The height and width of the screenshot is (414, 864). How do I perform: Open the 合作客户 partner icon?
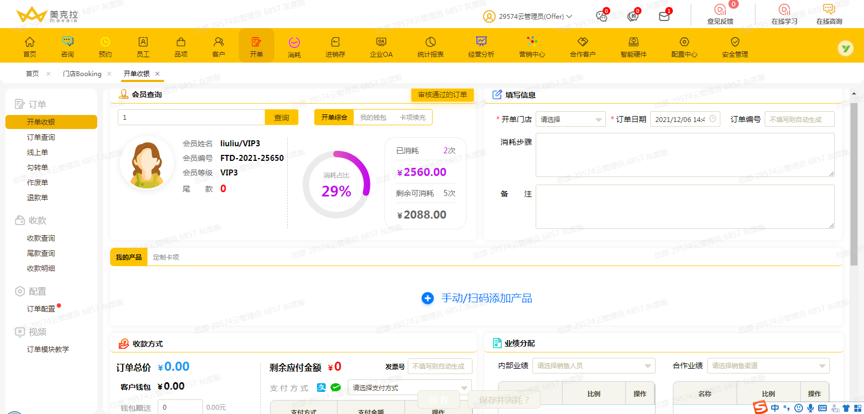tap(583, 42)
